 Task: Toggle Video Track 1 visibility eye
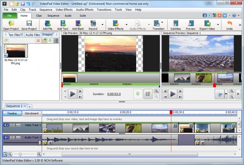tap(6, 125)
